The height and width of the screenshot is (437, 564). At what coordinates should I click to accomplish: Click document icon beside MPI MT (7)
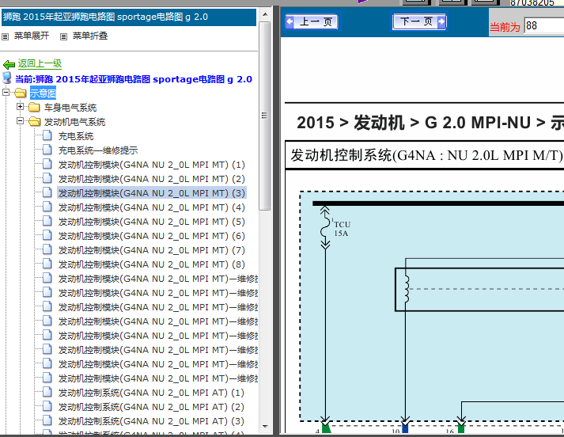(x=47, y=249)
